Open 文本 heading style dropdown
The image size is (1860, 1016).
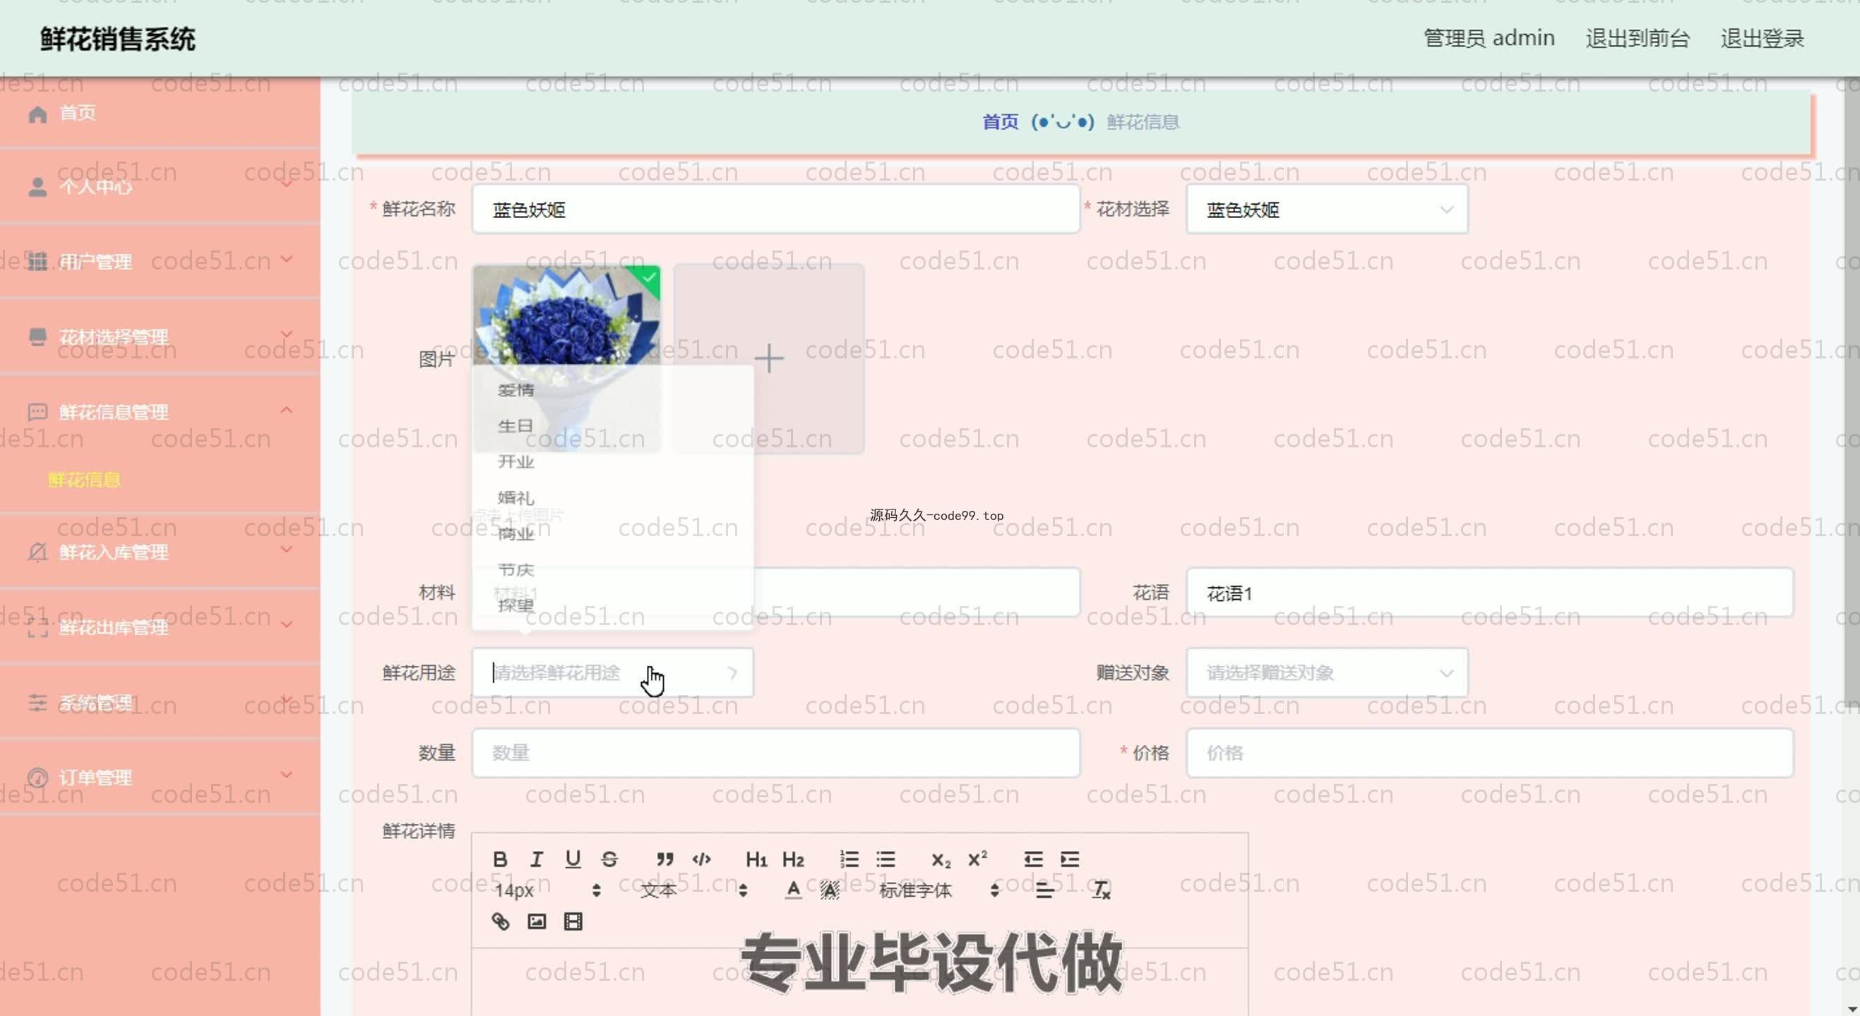point(693,890)
